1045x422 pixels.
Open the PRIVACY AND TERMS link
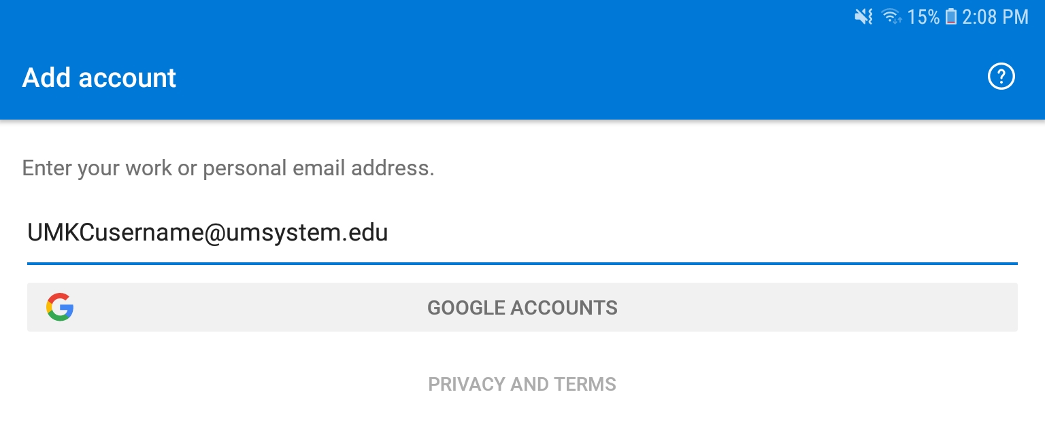[x=522, y=384]
